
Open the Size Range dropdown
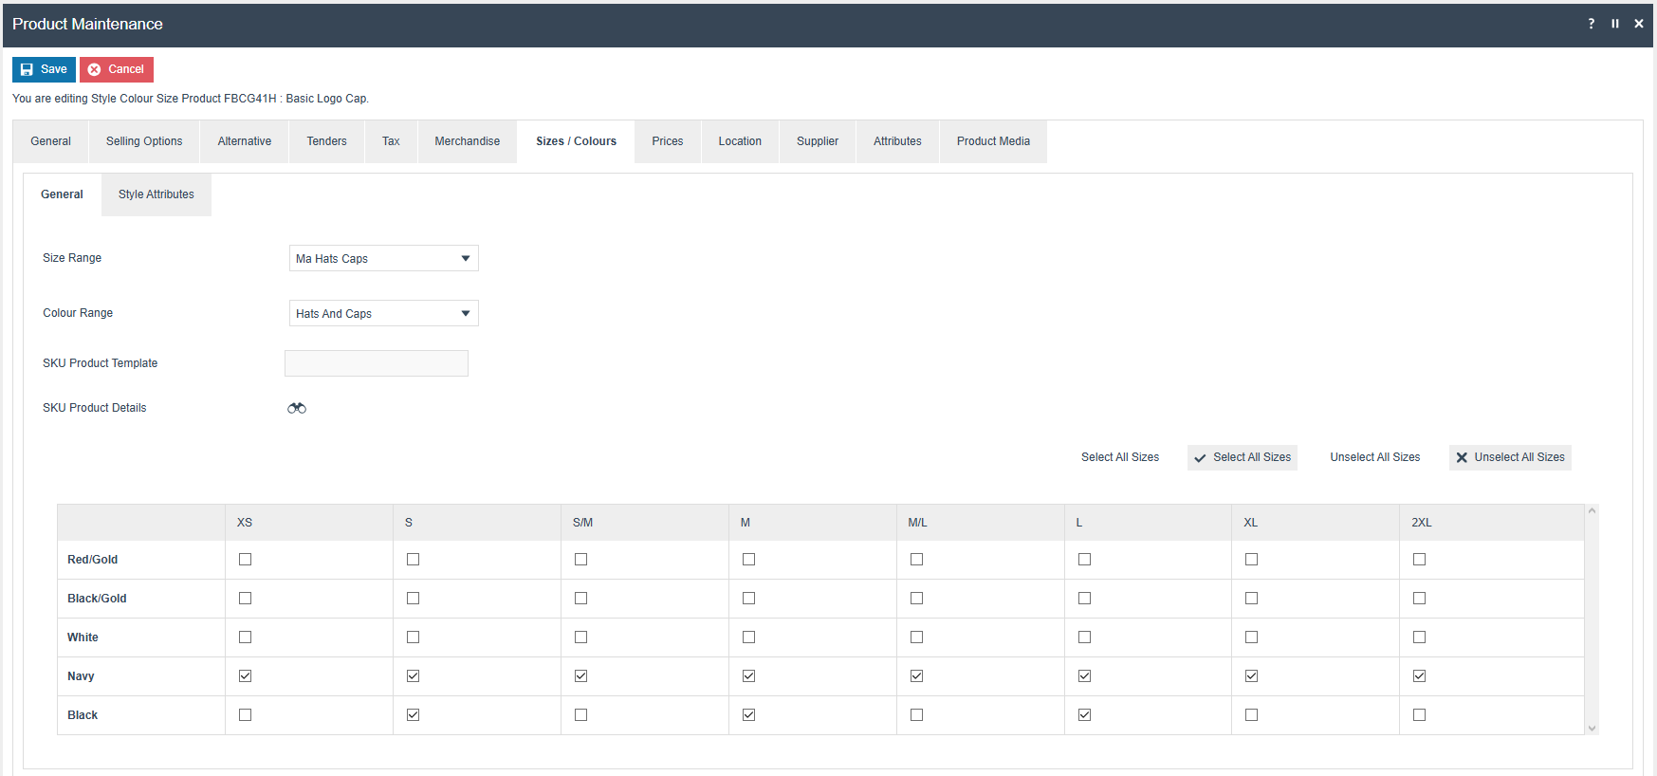click(383, 258)
